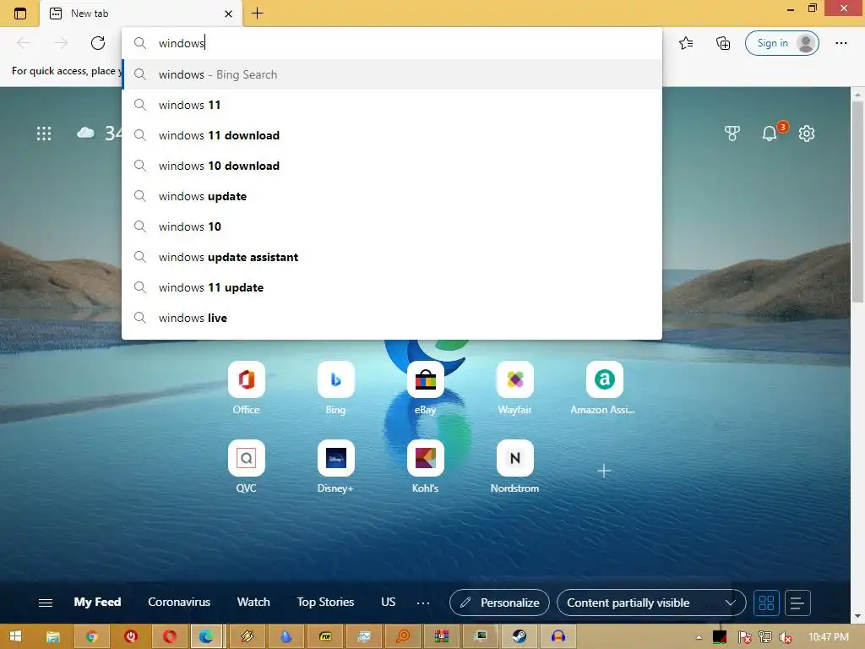Screen dimensions: 865x649
Task: Open the feed hamburger menu
Action: 46,603
